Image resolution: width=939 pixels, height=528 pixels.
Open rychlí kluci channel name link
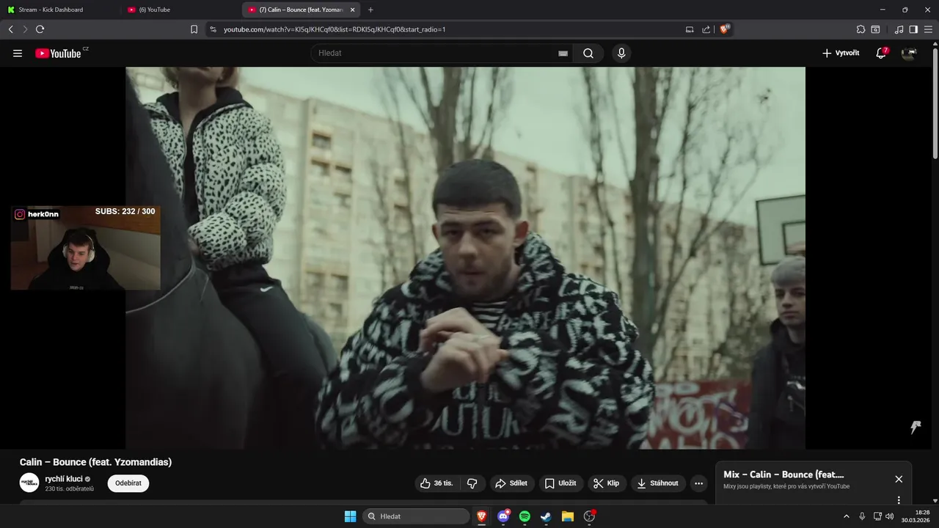tap(64, 479)
